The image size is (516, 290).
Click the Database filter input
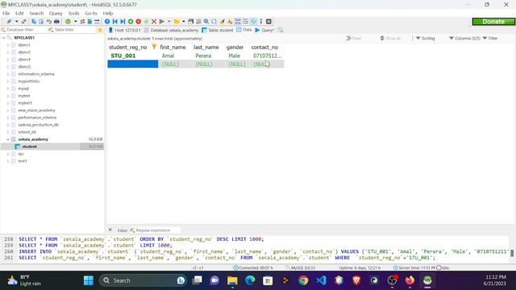tap(23, 30)
